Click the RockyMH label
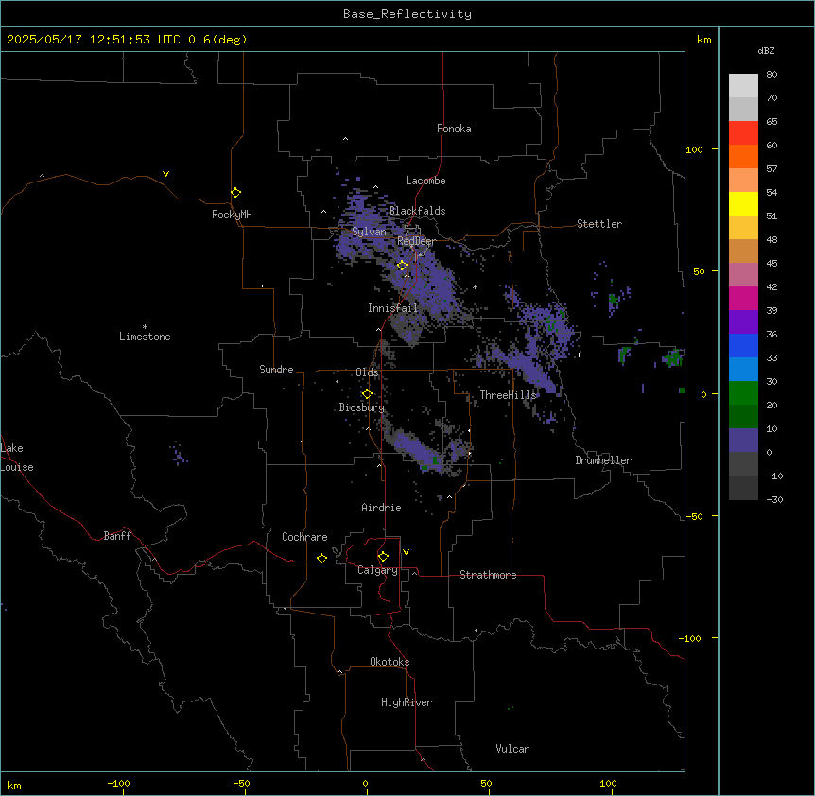 [x=232, y=215]
